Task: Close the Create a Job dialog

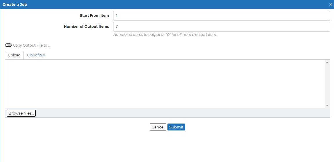Action: click(331, 4)
